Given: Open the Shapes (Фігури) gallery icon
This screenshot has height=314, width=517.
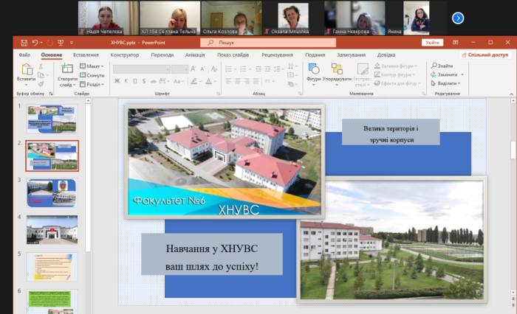Looking at the screenshot, I should click(313, 70).
